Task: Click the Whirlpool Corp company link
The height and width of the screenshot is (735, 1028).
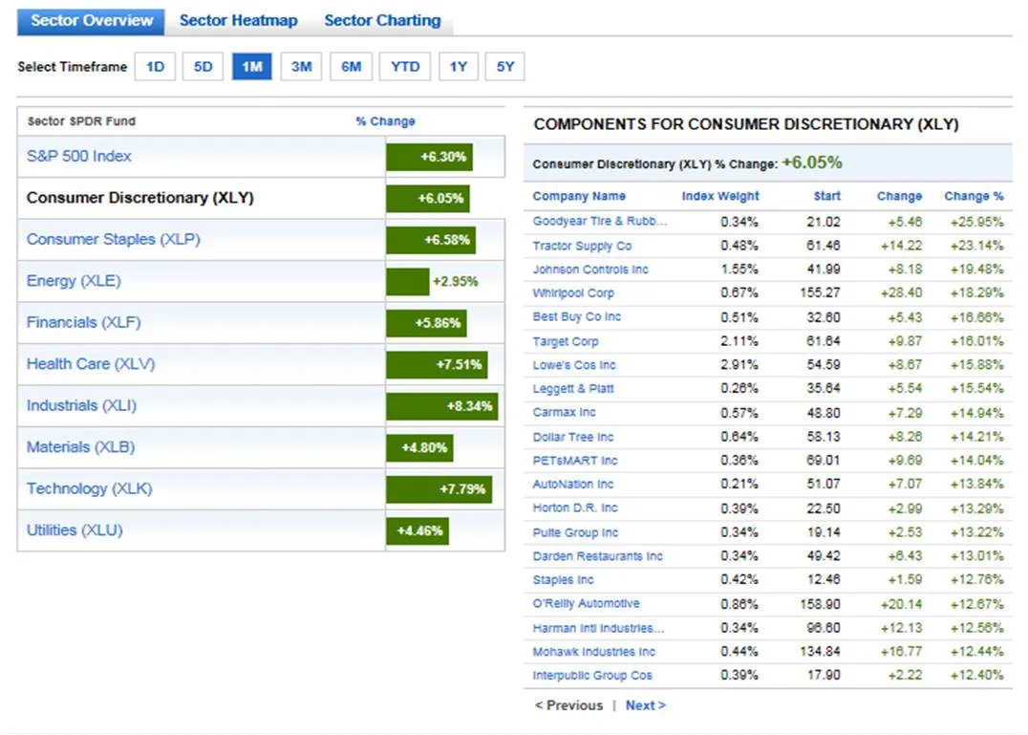Action: (x=573, y=293)
